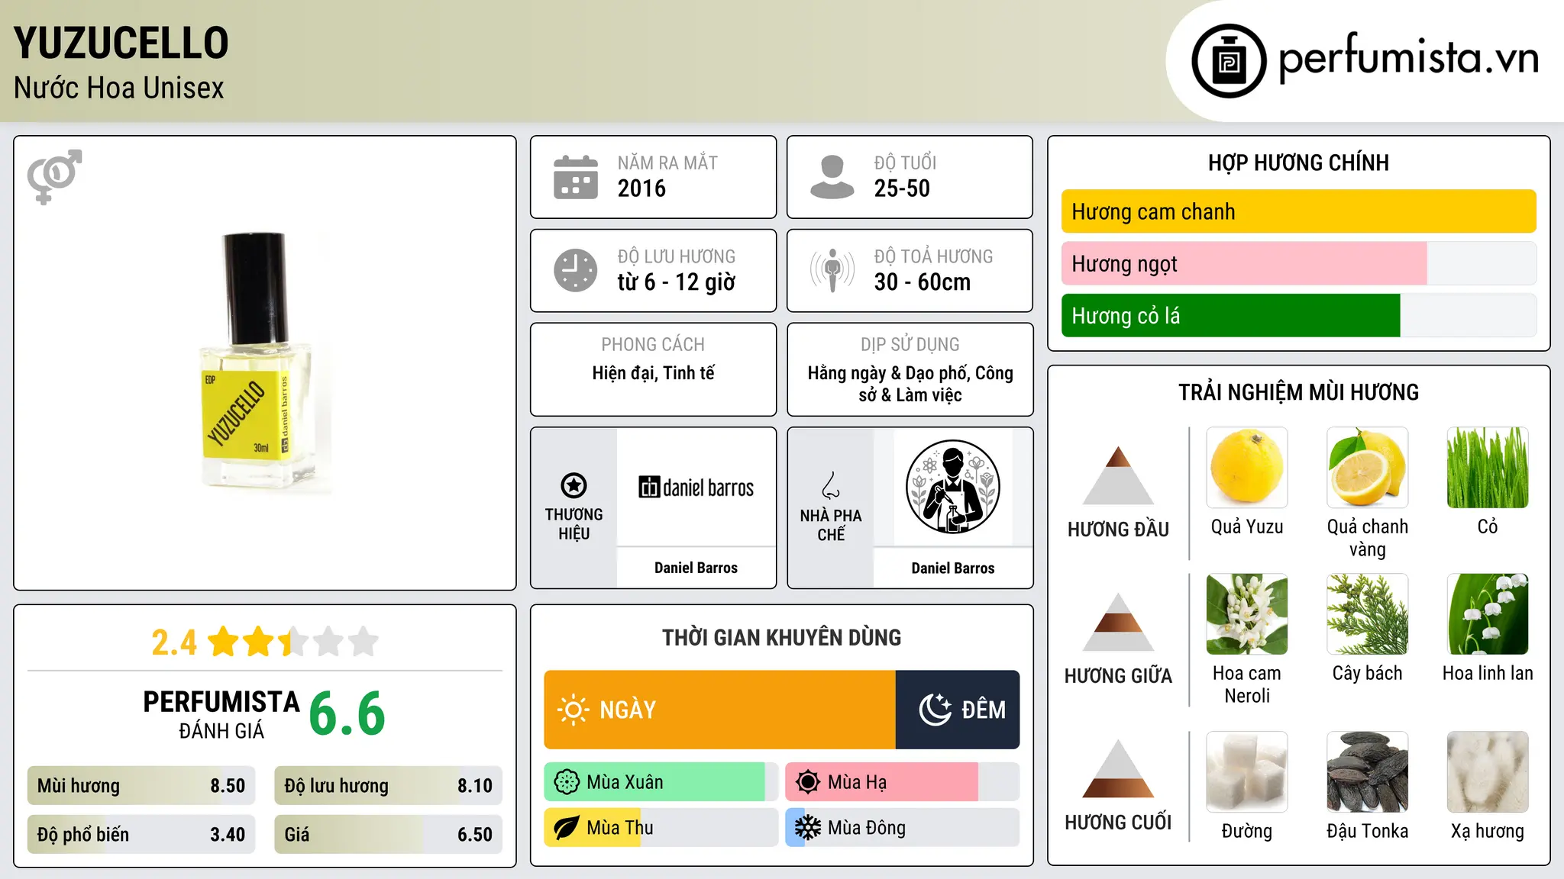Screen dimensions: 1564x879
Task: Click the Trải nghiệm mùi hương heading
Action: [x=1298, y=393]
